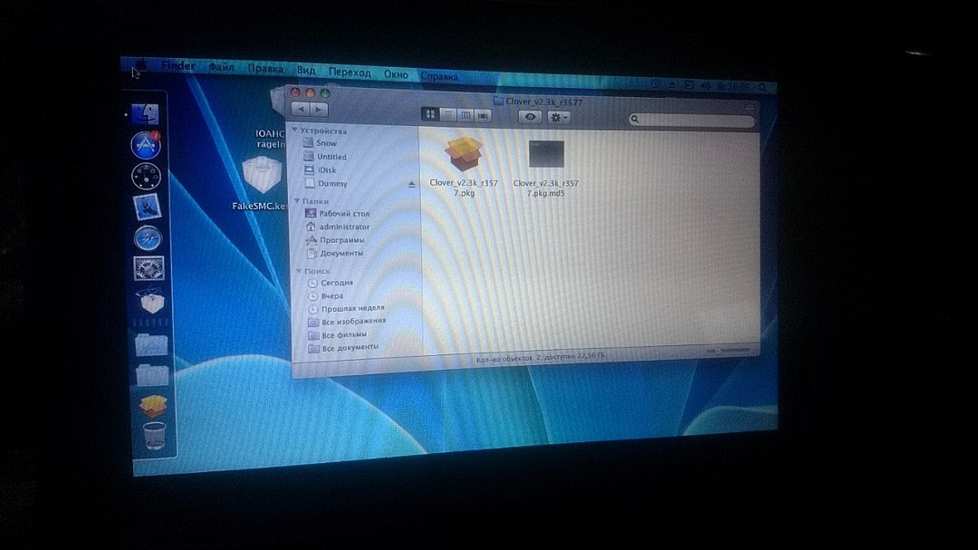Viewport: 978px width, 550px height.
Task: Toggle the toolbar with the pill button
Action: pyautogui.click(x=749, y=107)
